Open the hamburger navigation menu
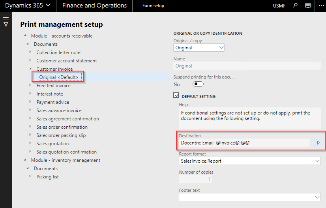 [6, 17]
